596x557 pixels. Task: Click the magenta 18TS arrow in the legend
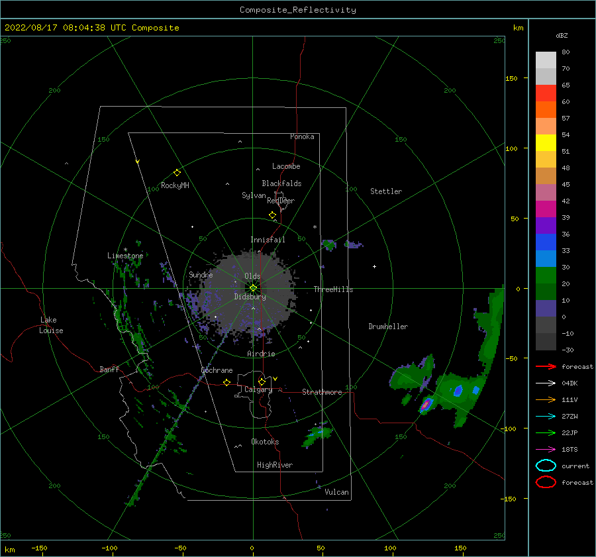tap(546, 450)
